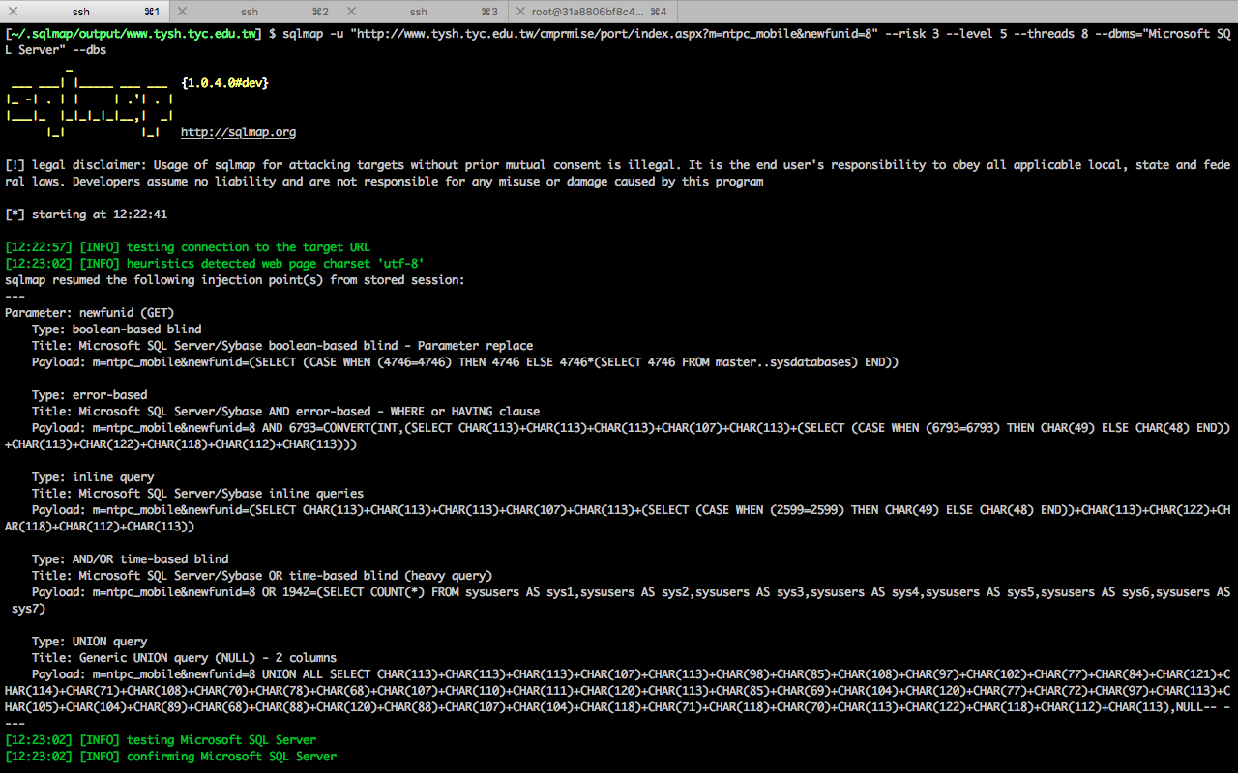The height and width of the screenshot is (773, 1238).
Task: Click the title ending 'inline queries'
Action: pos(198,494)
